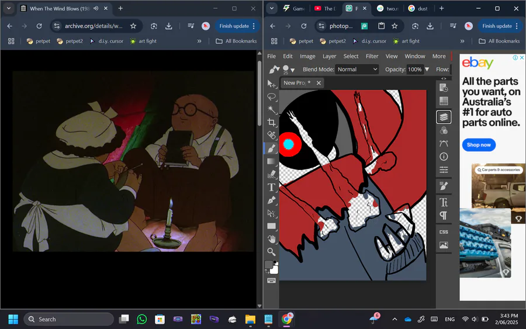The width and height of the screenshot is (526, 329).
Task: Open the Layers panel icon
Action: tap(444, 117)
